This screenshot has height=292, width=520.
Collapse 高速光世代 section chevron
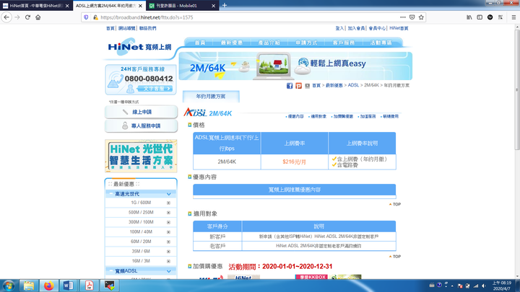click(x=169, y=194)
